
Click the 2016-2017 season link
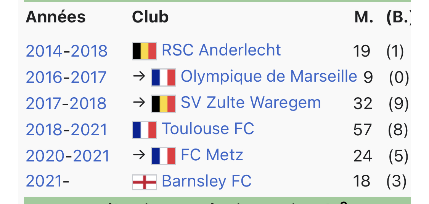66,77
